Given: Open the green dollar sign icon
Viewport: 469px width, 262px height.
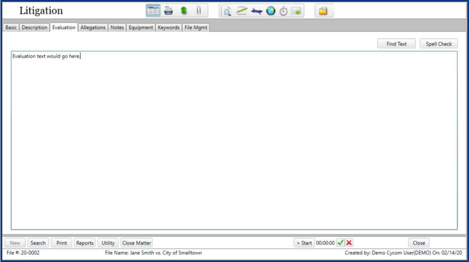Looking at the screenshot, I should tap(184, 11).
